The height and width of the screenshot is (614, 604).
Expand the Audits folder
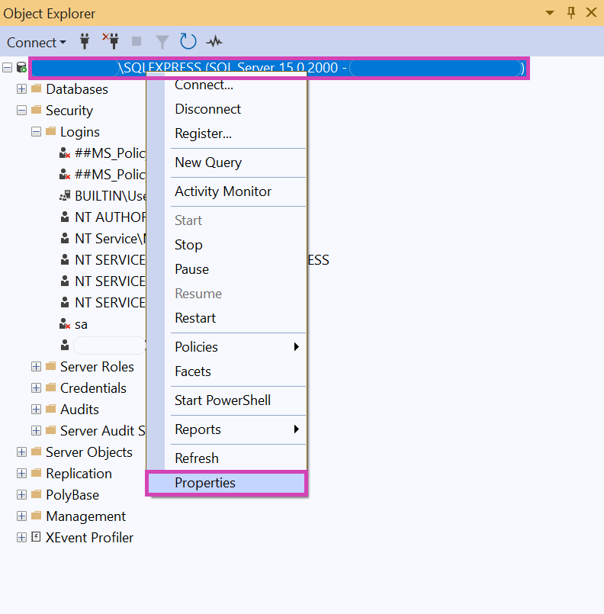36,409
